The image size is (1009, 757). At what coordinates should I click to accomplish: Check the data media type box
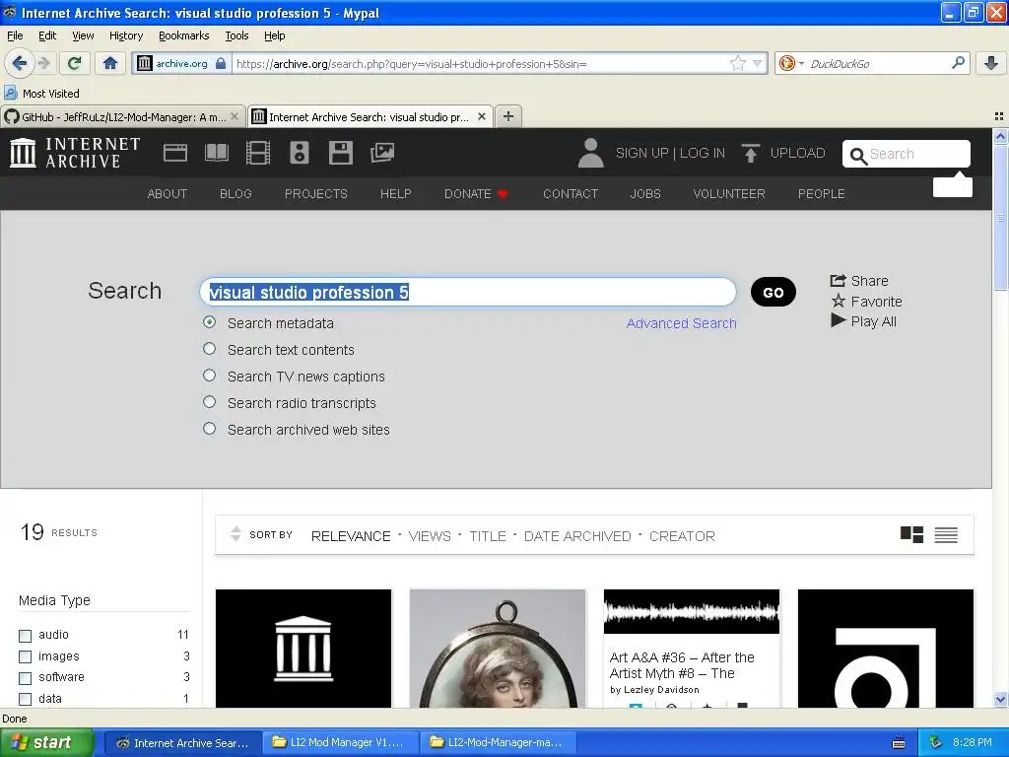[25, 699]
